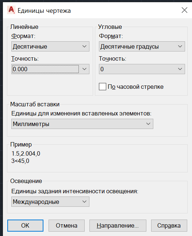Enable the По часовой стрелке checkbox
The height and width of the screenshot is (236, 192).
(103, 87)
